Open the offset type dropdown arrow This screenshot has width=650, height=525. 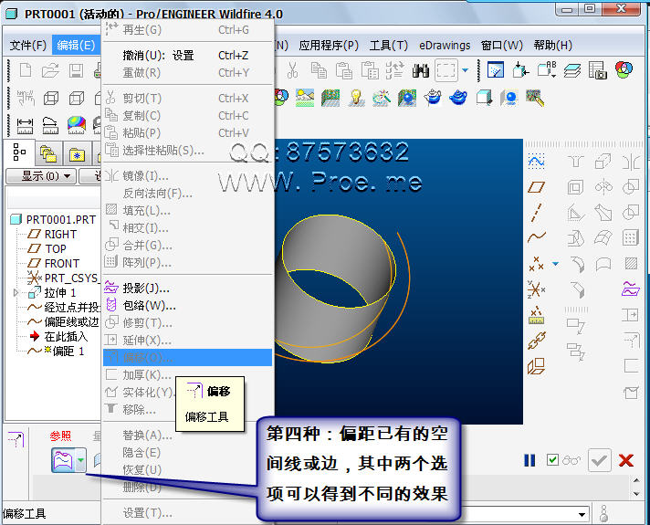pos(80,460)
